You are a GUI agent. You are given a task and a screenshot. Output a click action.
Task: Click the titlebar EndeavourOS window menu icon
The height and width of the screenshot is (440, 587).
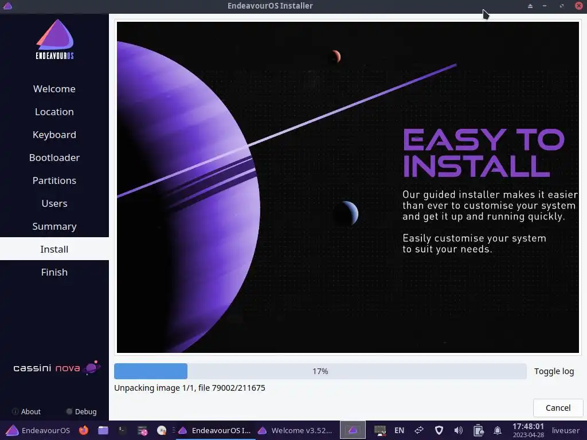7,6
